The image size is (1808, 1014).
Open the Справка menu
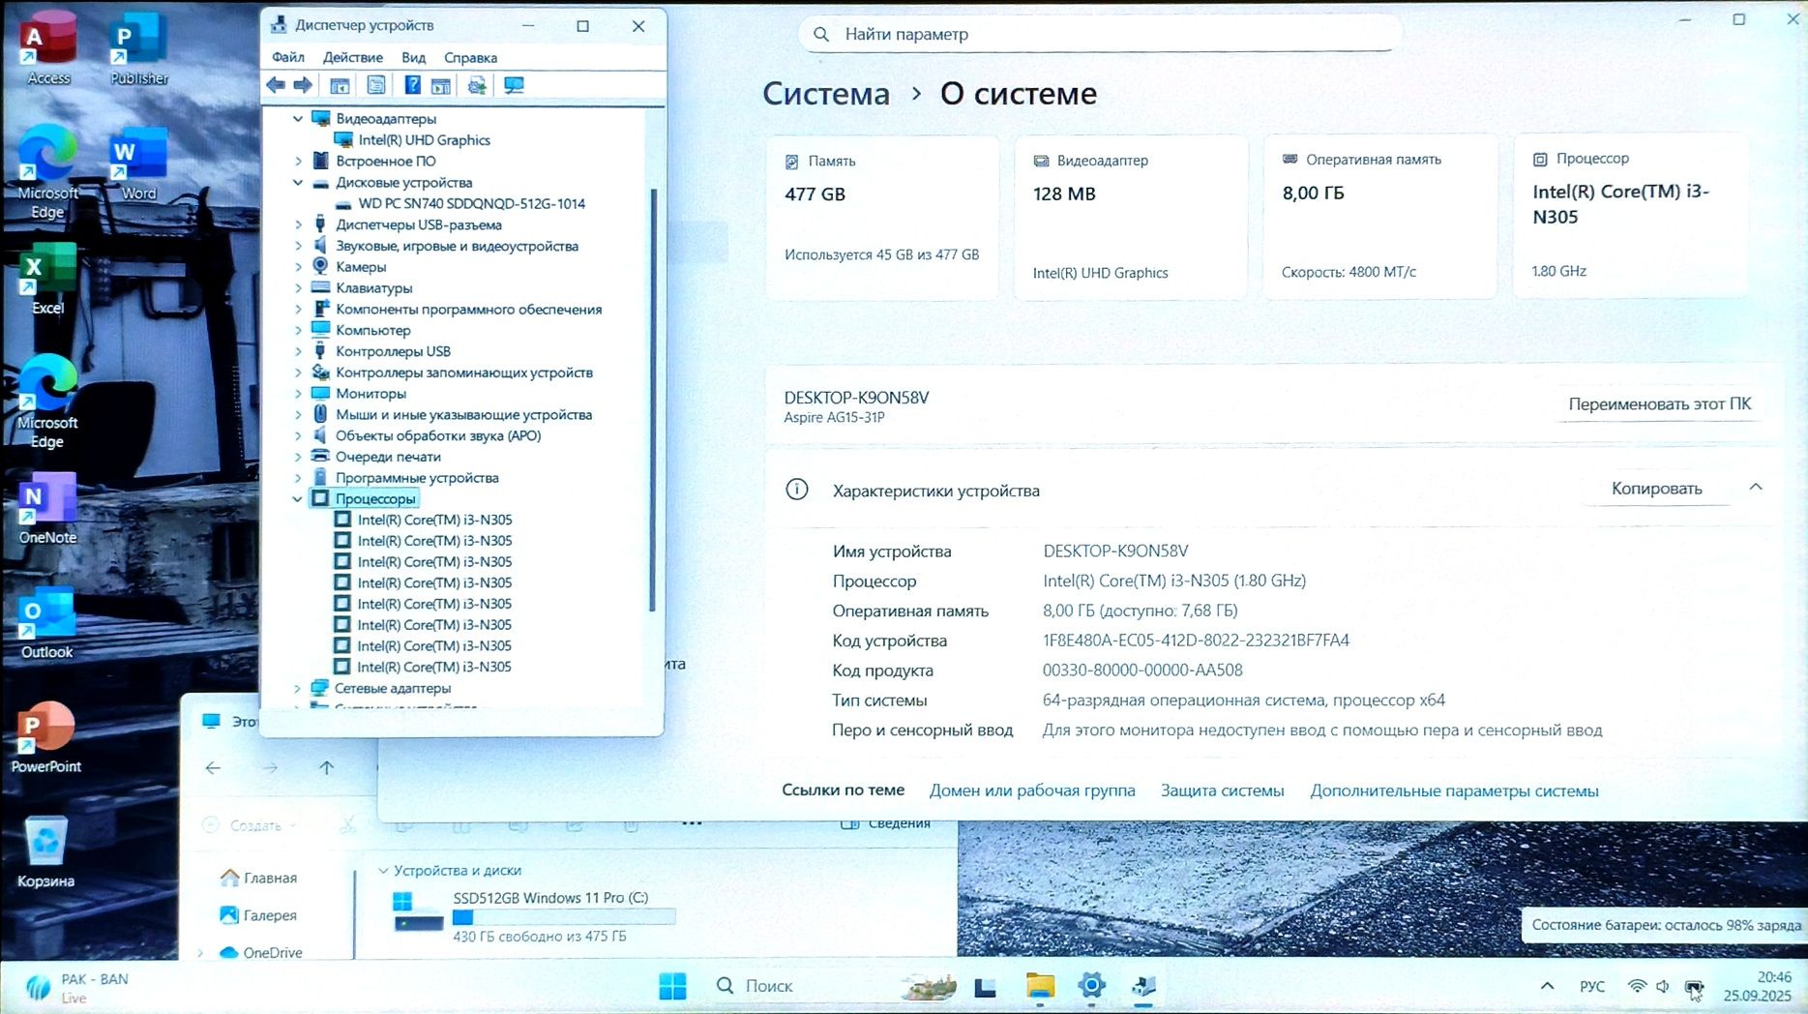pyautogui.click(x=470, y=57)
